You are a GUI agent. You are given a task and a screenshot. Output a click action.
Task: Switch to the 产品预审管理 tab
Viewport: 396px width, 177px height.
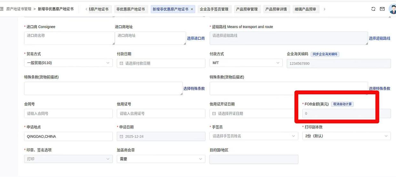(x=247, y=9)
